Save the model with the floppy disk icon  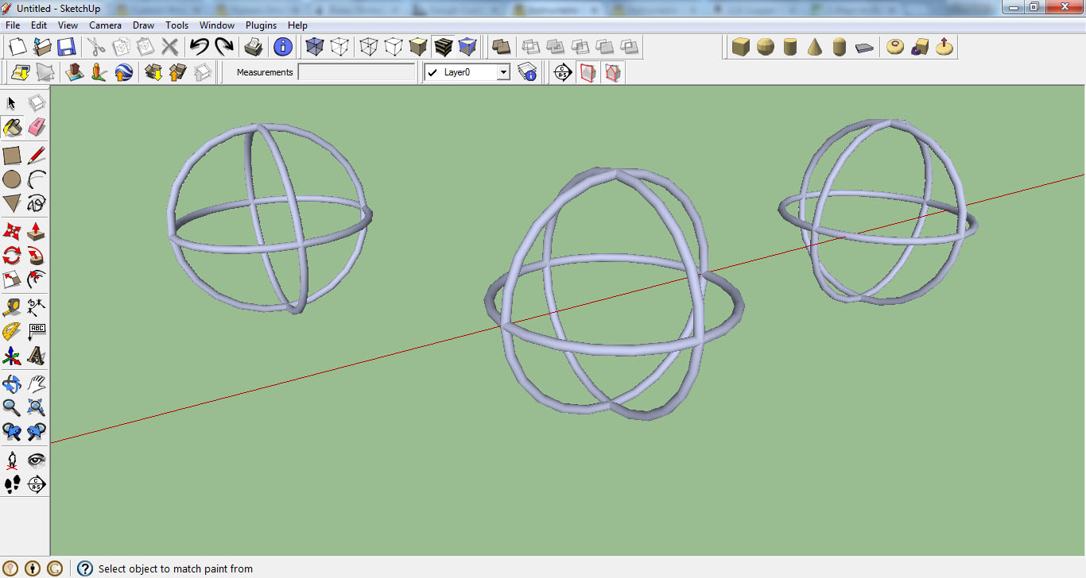tap(66, 47)
